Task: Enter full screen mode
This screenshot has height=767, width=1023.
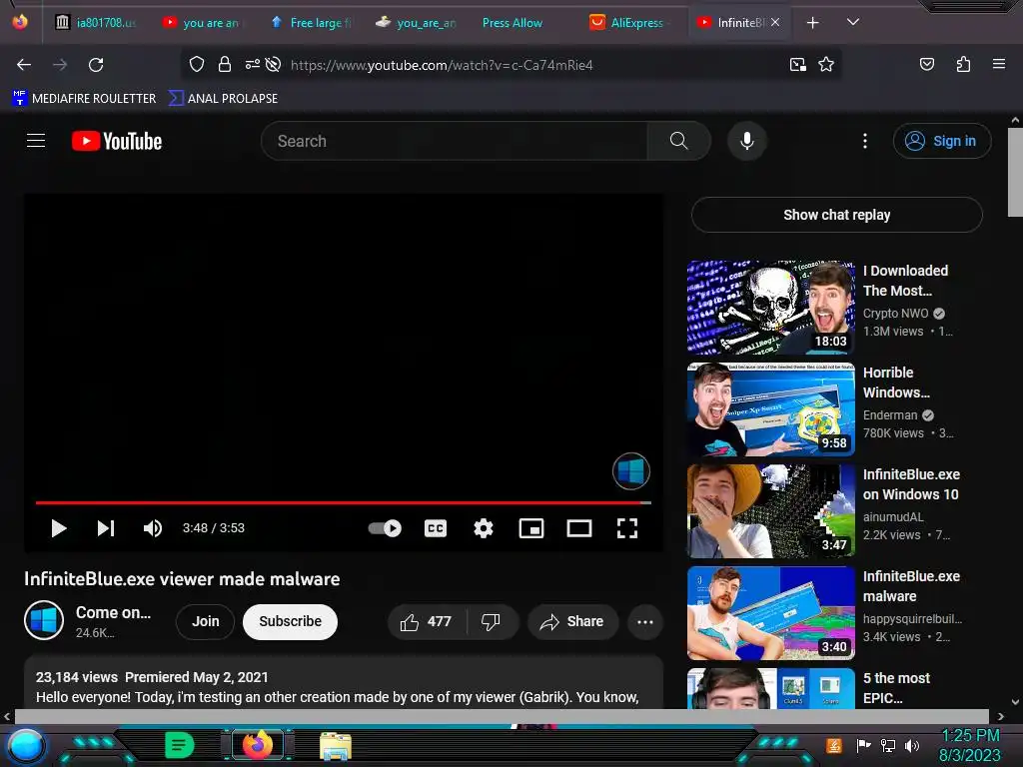Action: [627, 528]
